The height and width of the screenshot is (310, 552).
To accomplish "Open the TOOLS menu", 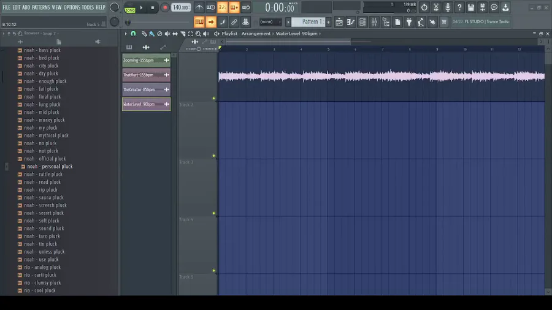I will click(88, 7).
